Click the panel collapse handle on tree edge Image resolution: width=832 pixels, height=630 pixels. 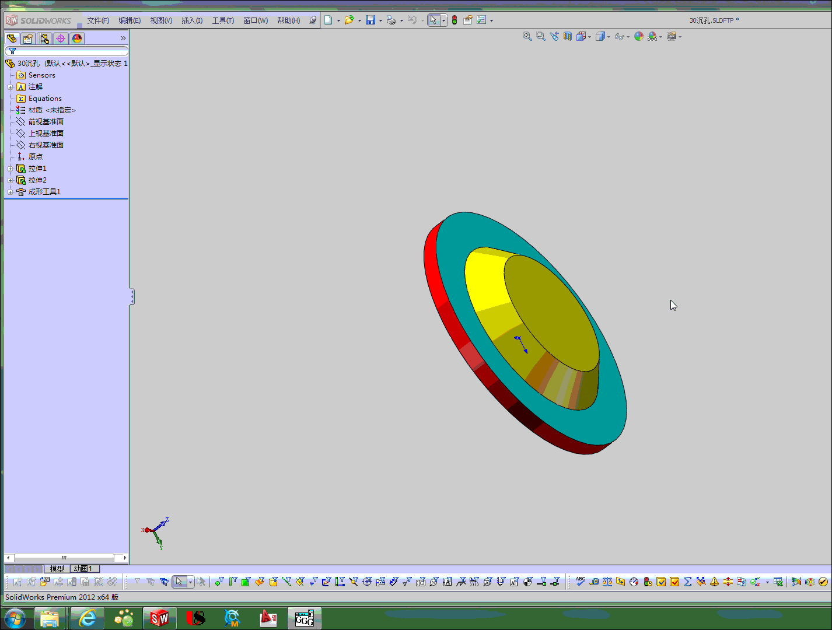132,297
